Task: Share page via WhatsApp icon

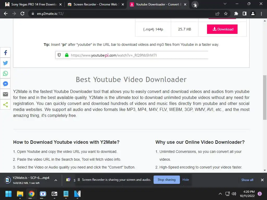Action: [5, 73]
